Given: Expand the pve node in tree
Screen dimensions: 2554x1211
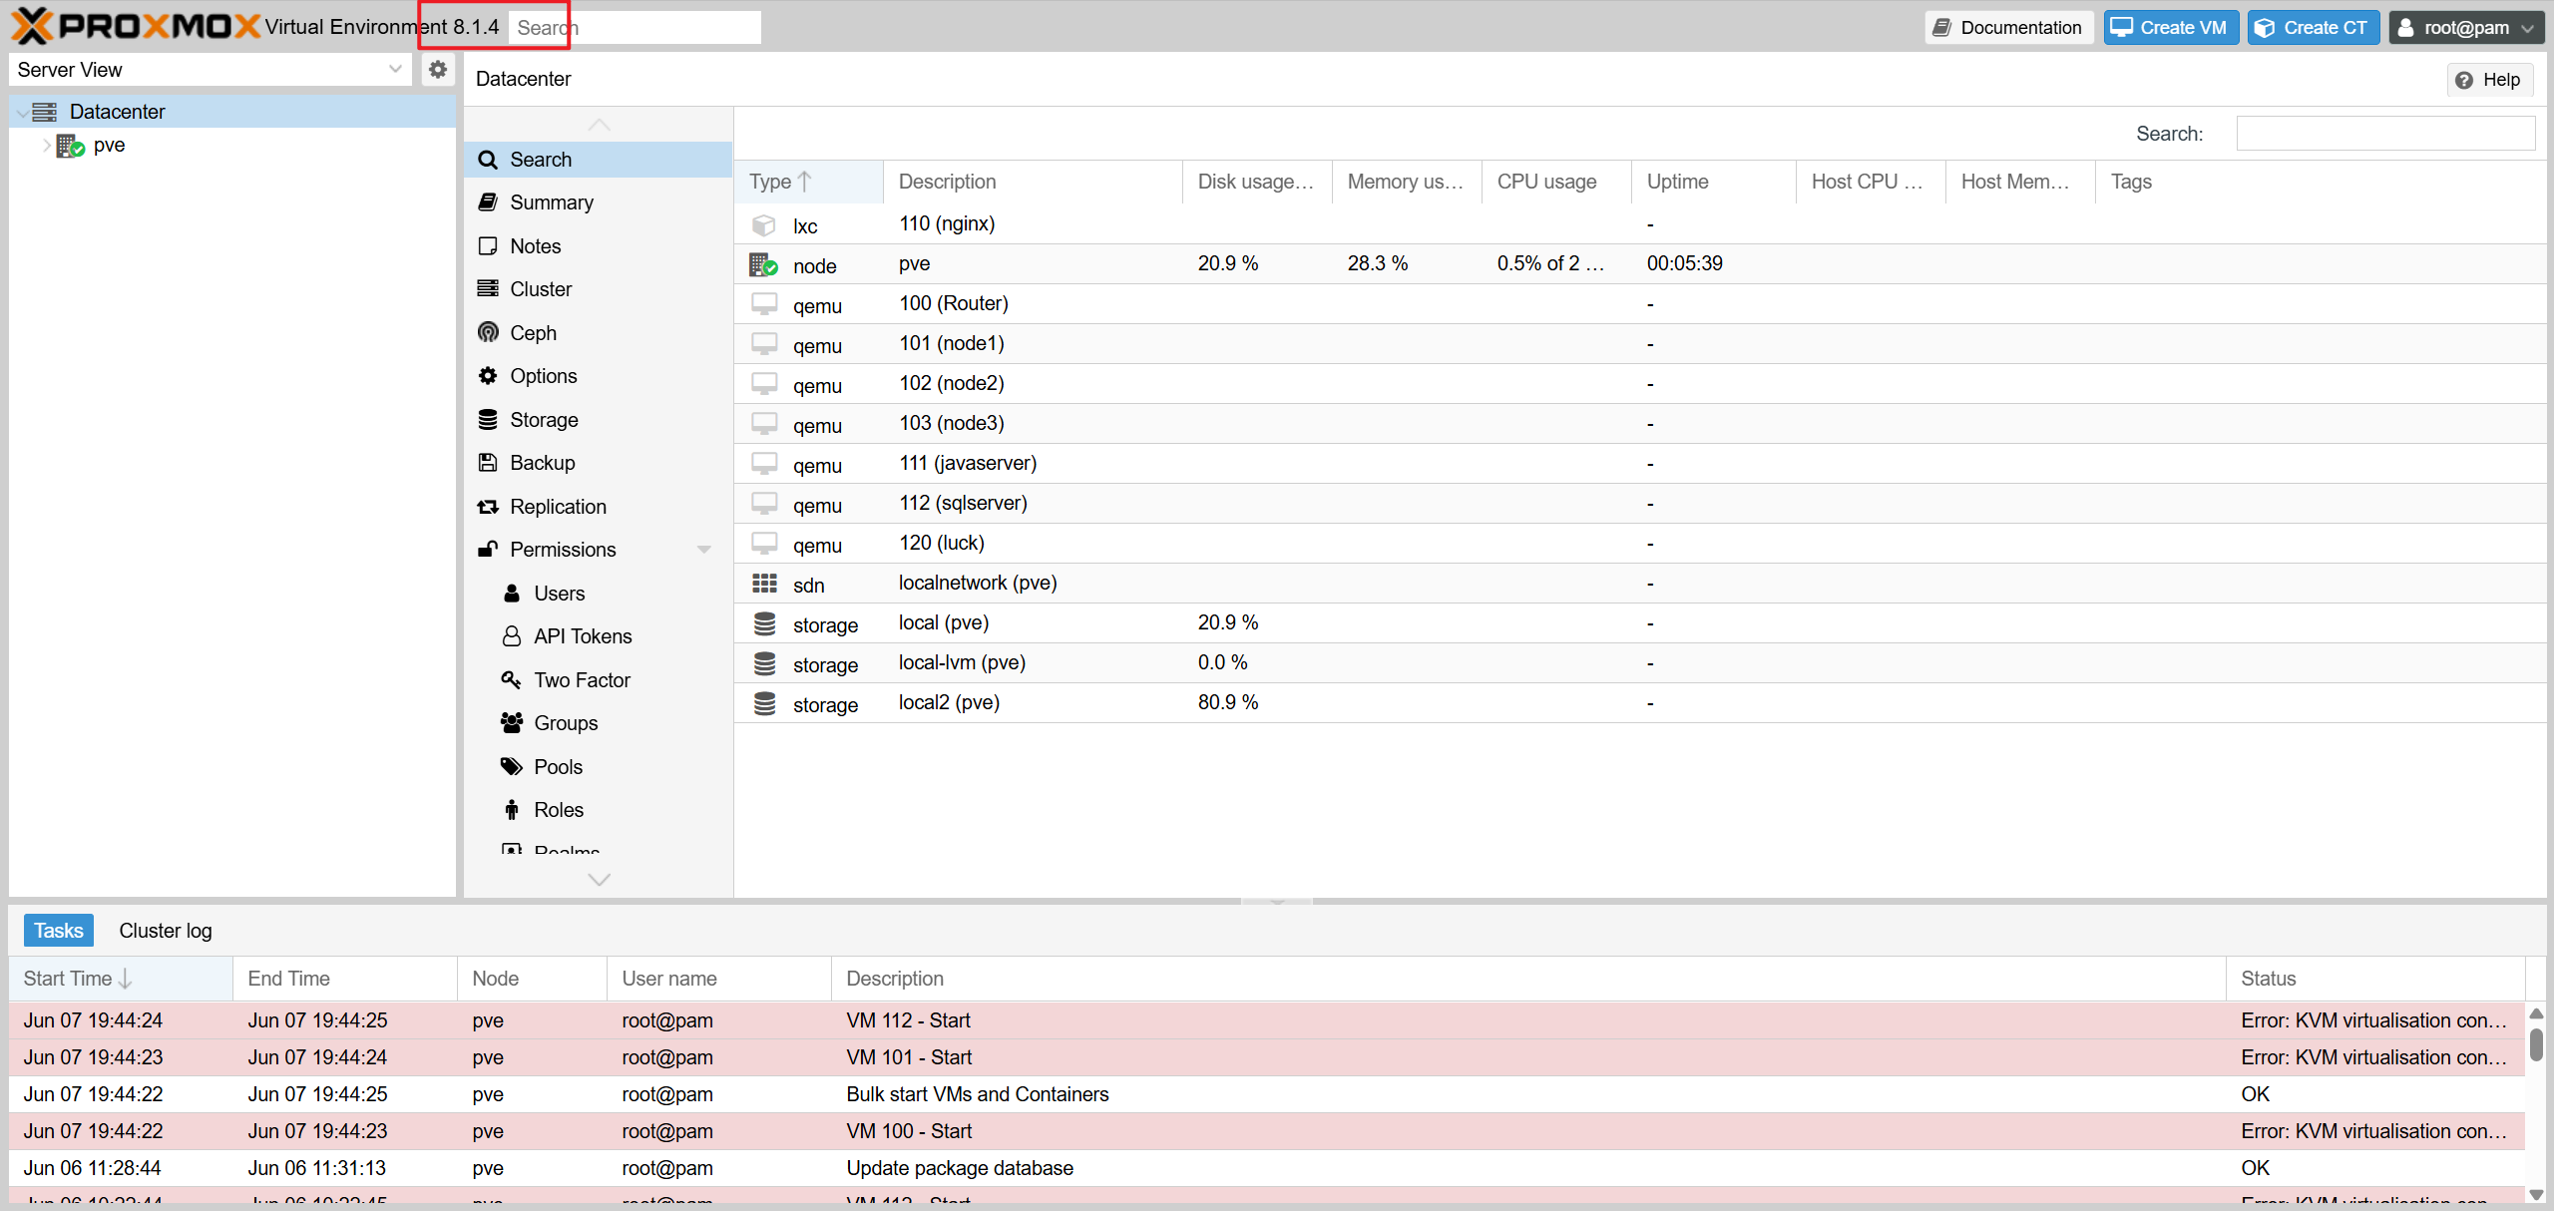Looking at the screenshot, I should tap(46, 146).
